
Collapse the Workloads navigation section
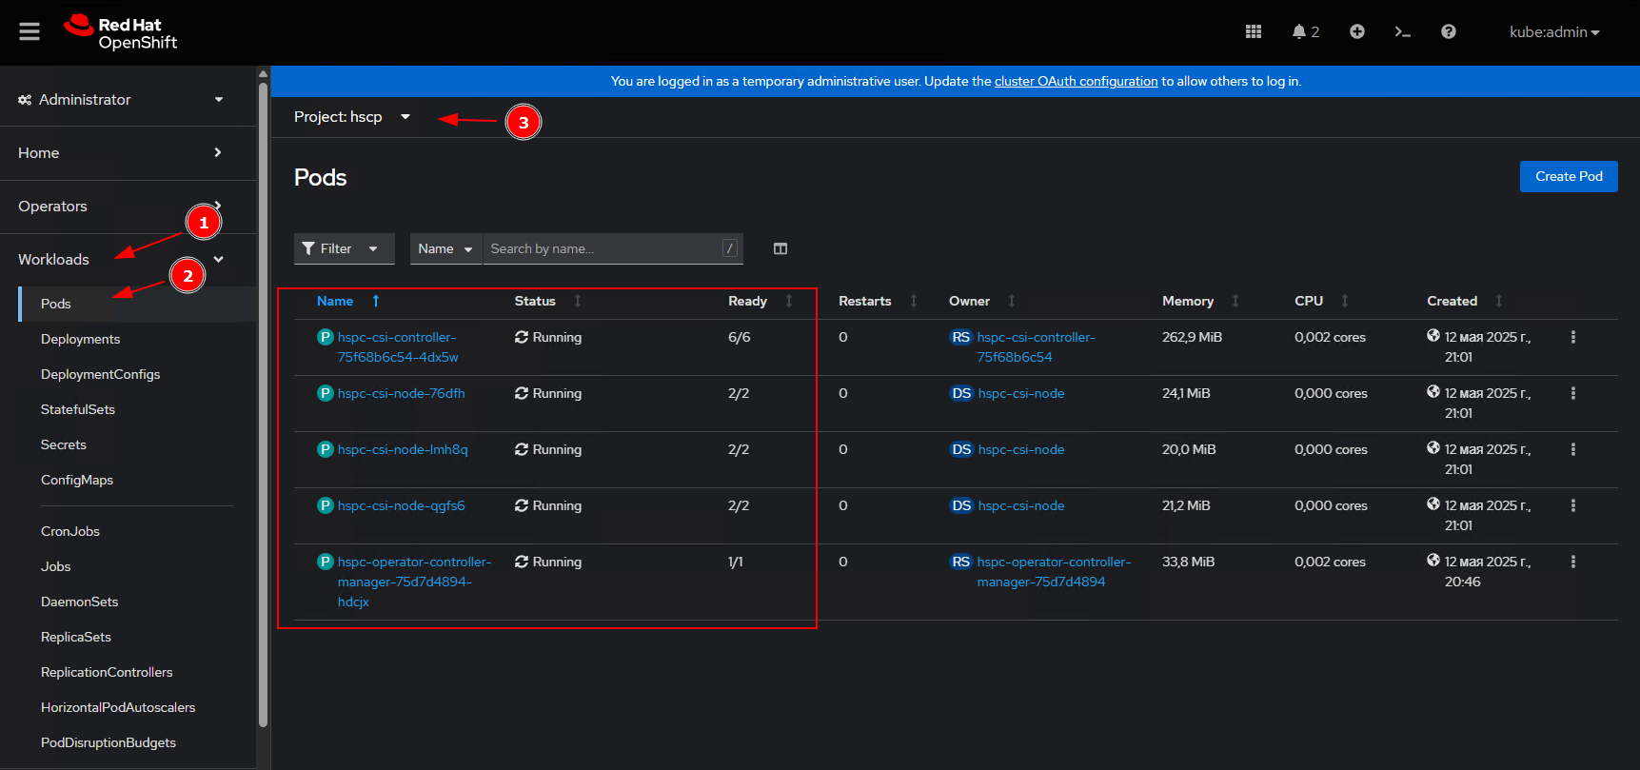click(x=122, y=259)
